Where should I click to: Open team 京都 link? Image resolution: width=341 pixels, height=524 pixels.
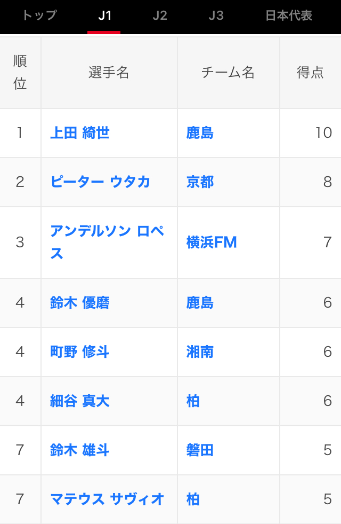200,182
